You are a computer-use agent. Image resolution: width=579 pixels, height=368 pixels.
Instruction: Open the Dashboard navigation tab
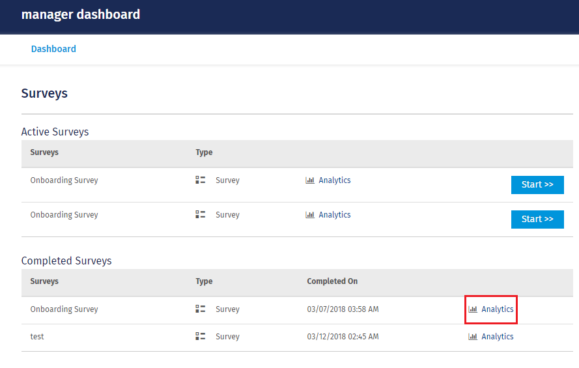tap(53, 49)
